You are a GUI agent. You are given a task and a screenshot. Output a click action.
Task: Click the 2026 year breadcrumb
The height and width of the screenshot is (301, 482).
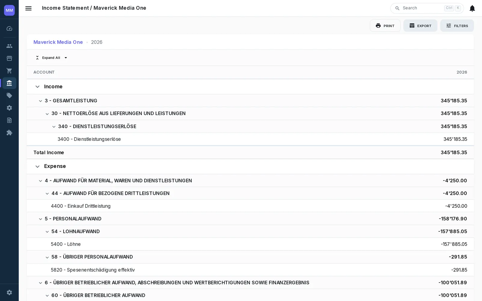point(97,42)
